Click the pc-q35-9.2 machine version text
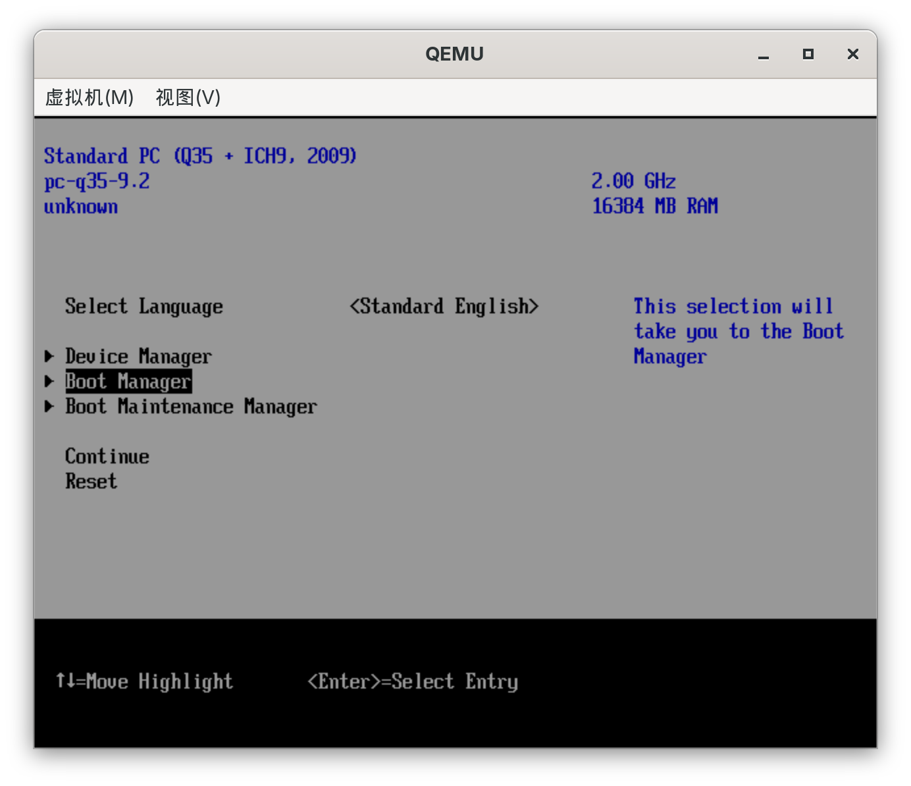Viewport: 911px width, 786px height. (x=97, y=181)
